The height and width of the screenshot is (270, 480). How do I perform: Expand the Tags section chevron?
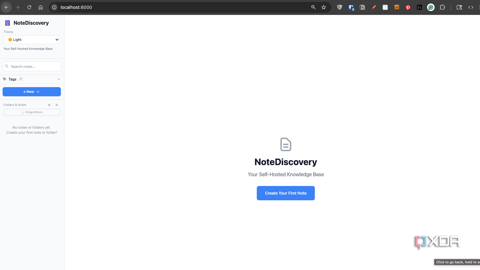59,79
